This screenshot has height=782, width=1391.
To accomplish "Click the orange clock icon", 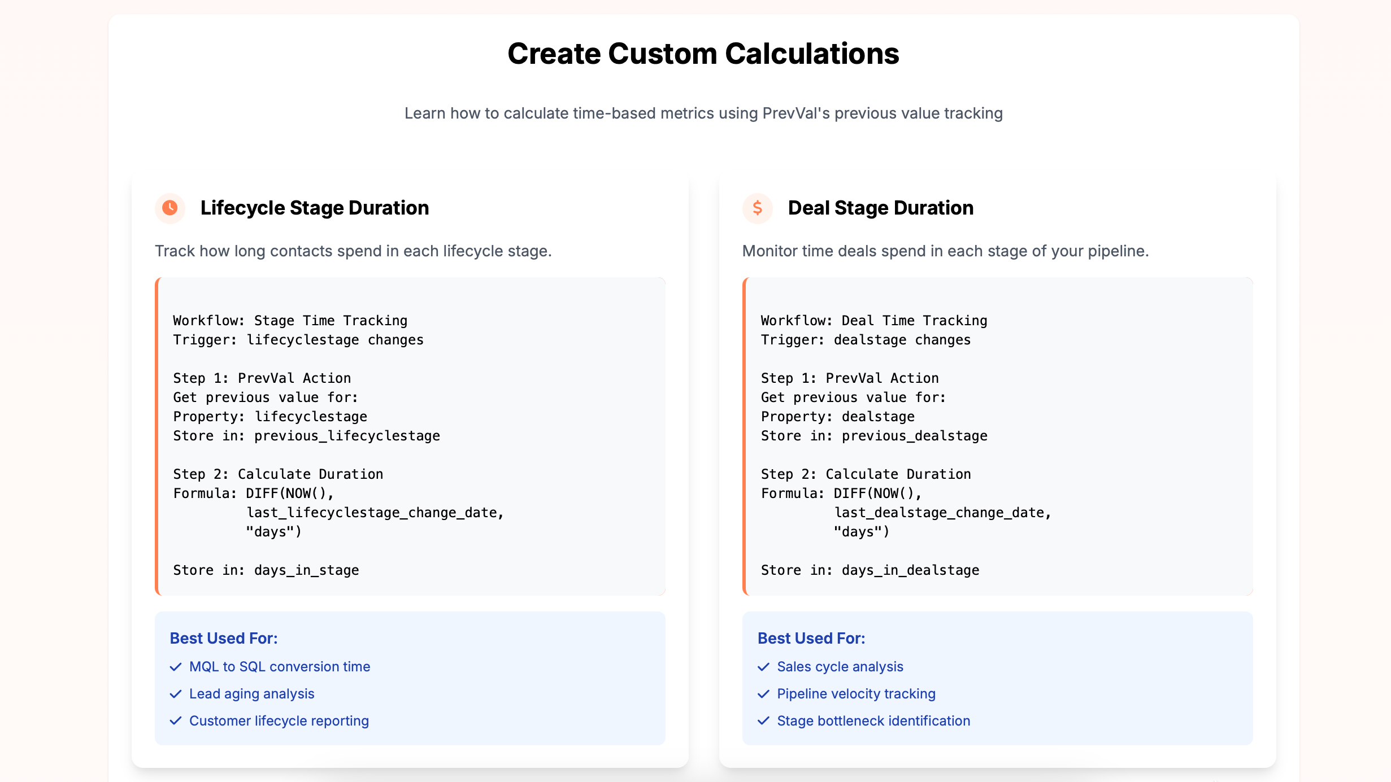I will tap(169, 208).
